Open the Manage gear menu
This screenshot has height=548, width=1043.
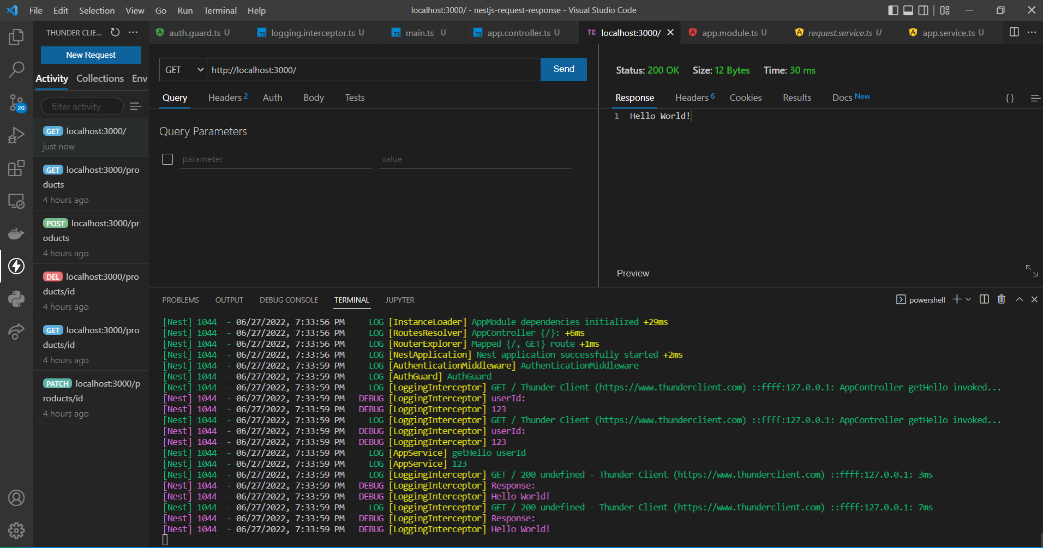(x=16, y=530)
